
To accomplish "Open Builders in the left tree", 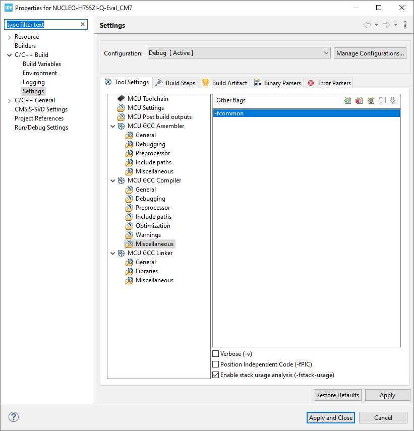I will [x=25, y=46].
